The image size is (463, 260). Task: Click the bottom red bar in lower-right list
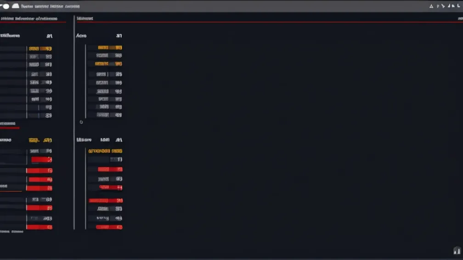109,227
